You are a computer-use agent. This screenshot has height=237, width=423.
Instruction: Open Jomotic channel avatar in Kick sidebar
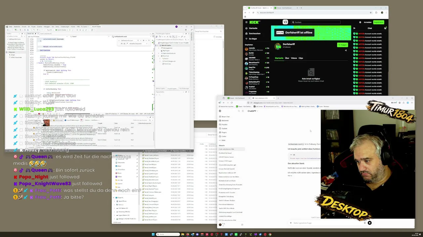point(247,49)
